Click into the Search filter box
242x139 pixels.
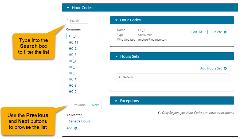(x=78, y=21)
